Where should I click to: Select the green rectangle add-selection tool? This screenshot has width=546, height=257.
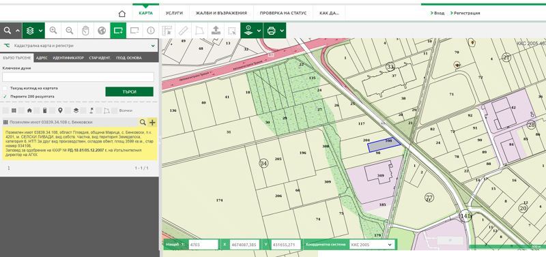(118, 31)
